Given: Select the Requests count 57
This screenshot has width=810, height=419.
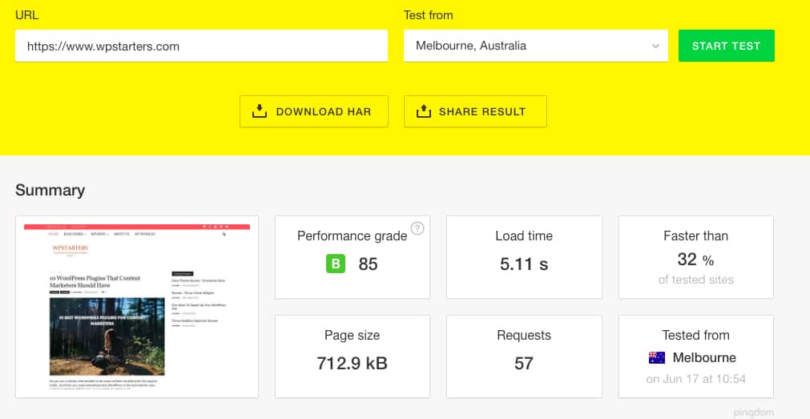Looking at the screenshot, I should tap(524, 363).
